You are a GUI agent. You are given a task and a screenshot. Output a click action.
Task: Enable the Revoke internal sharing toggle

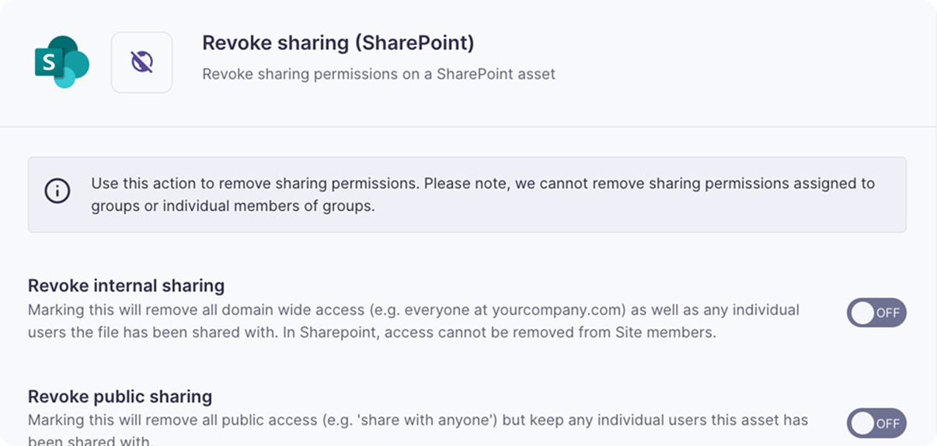876,313
